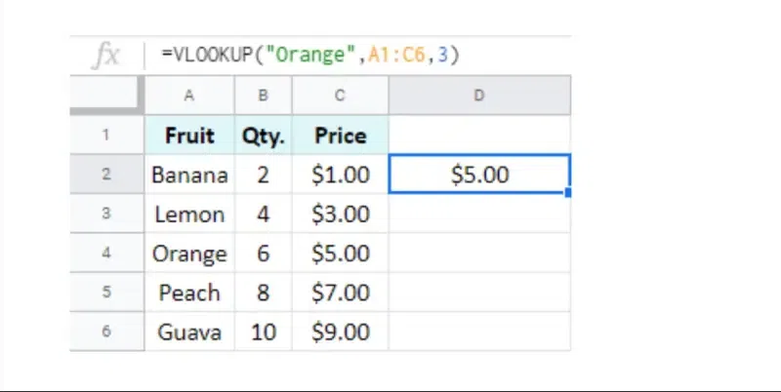Select column B header
The height and width of the screenshot is (392, 781).
coord(263,97)
